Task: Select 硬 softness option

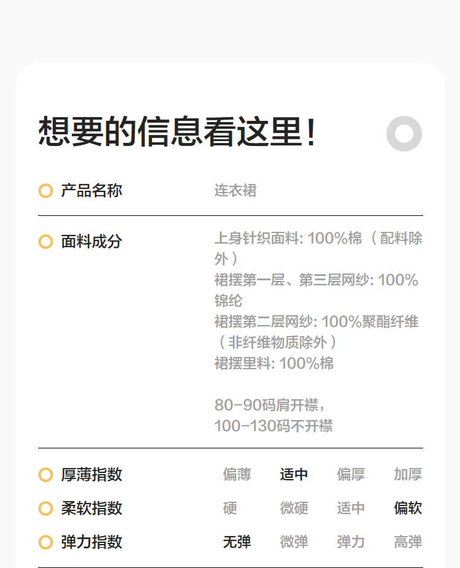Action: point(230,509)
